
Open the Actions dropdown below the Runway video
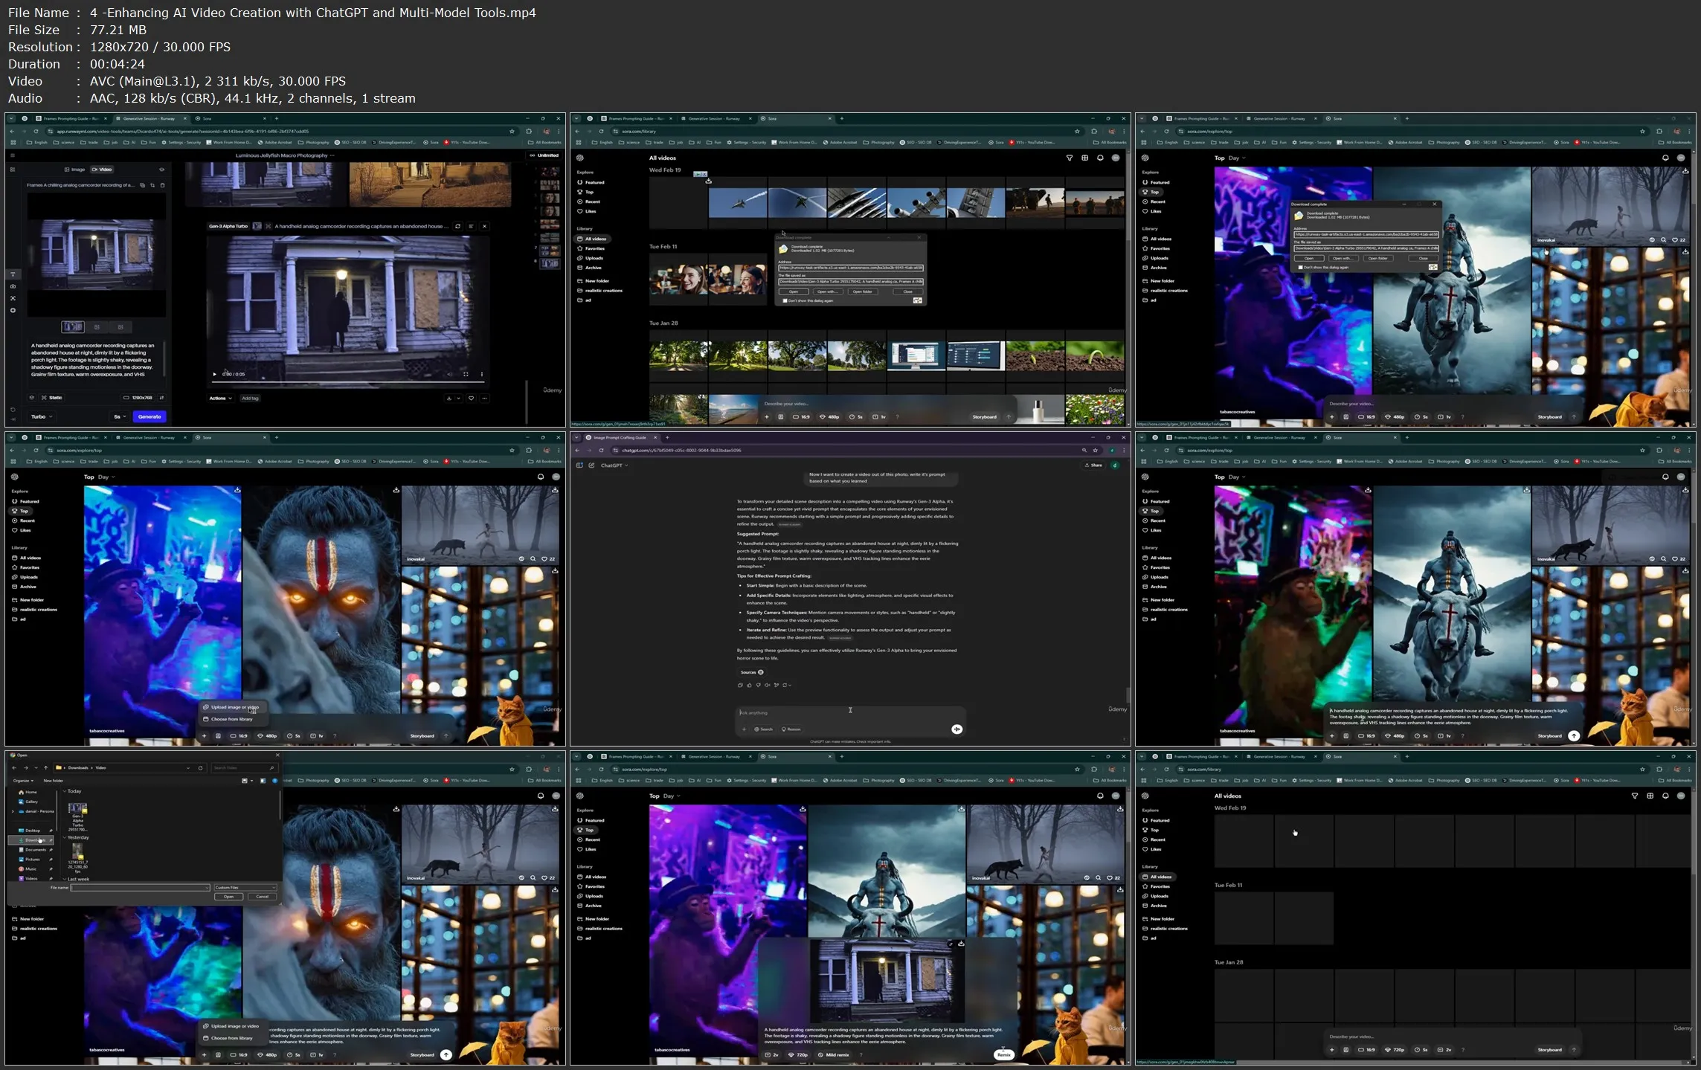(220, 399)
